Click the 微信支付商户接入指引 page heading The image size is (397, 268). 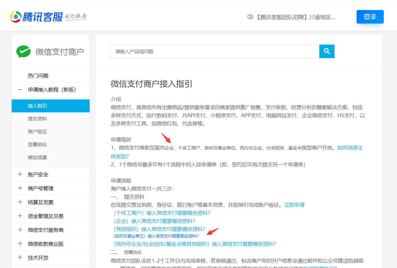click(152, 84)
